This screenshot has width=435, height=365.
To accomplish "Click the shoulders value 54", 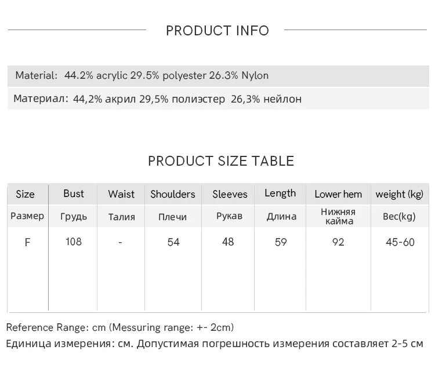I will pos(173,242).
